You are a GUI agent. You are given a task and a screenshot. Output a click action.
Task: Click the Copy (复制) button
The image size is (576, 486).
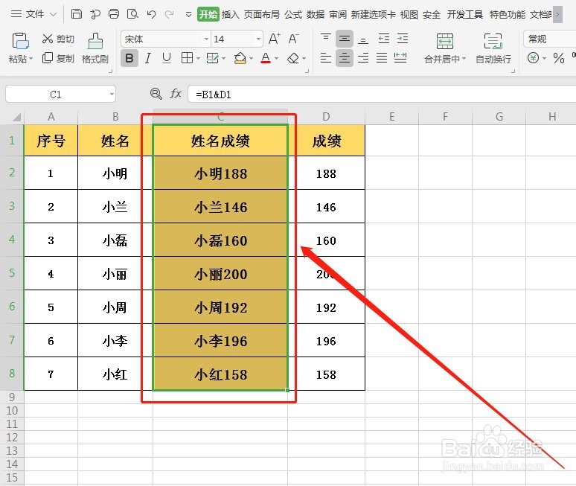58,58
